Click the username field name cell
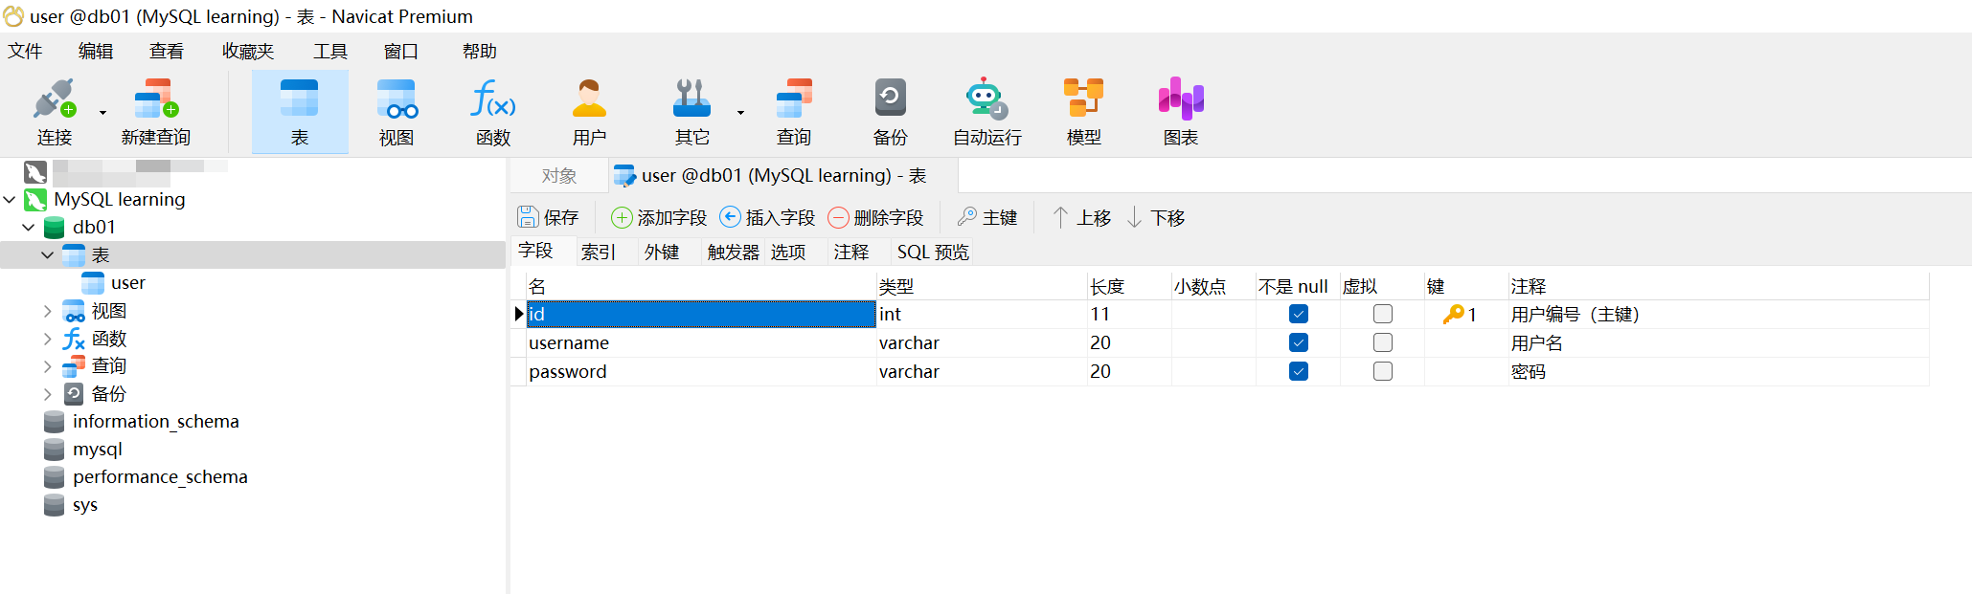Image resolution: width=1972 pixels, height=594 pixels. [699, 342]
